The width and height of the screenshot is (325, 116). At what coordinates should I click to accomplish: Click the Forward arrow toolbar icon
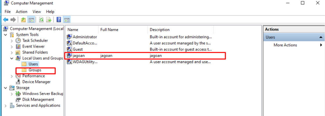(13, 20)
